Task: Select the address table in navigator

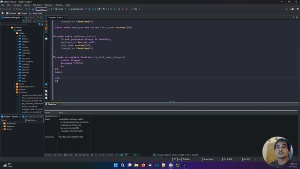Action: [x=24, y=38]
